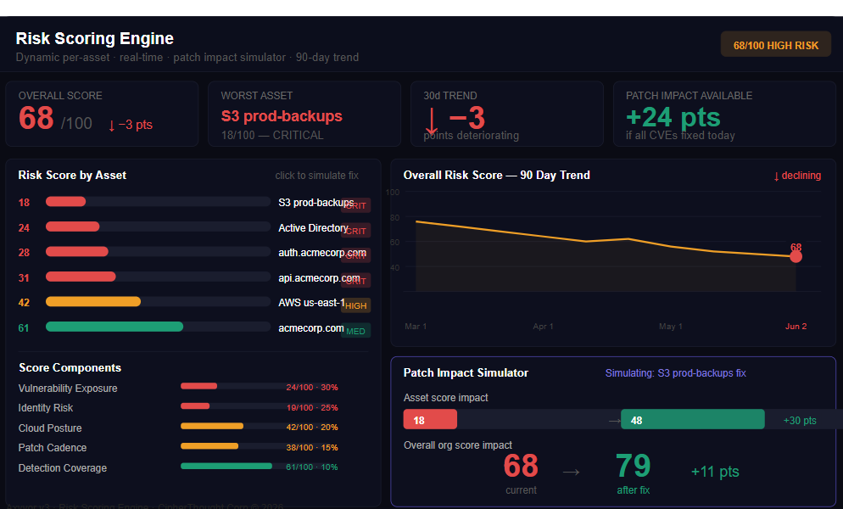Select the api.acmecorp.com asset label
The height and width of the screenshot is (509, 843).
pos(319,277)
